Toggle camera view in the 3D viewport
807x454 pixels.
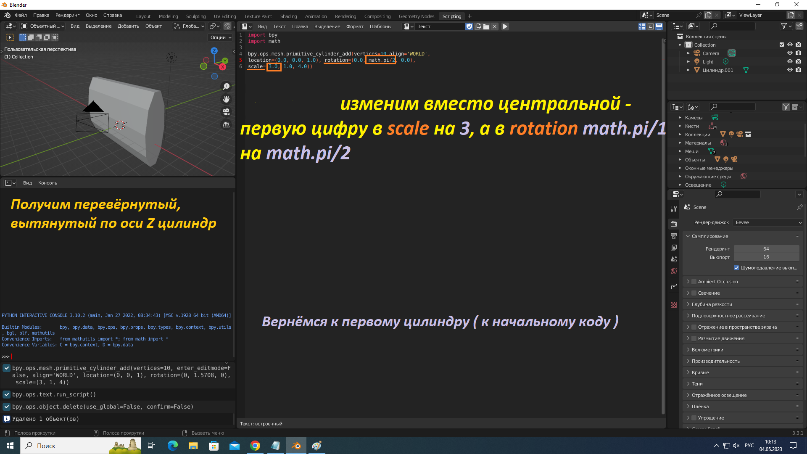226,112
